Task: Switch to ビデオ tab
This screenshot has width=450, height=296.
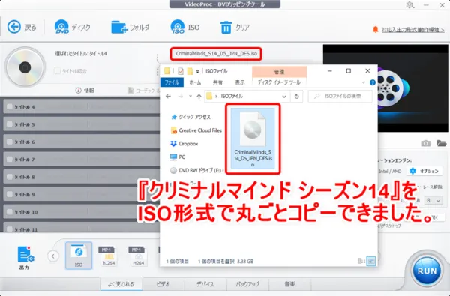Action: pyautogui.click(x=163, y=284)
